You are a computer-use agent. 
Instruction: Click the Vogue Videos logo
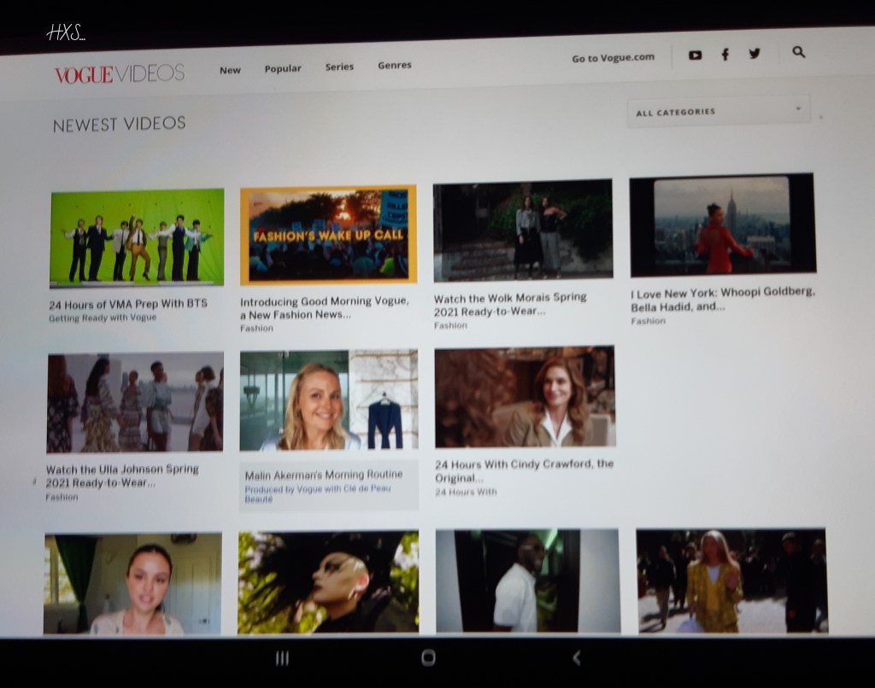point(120,74)
